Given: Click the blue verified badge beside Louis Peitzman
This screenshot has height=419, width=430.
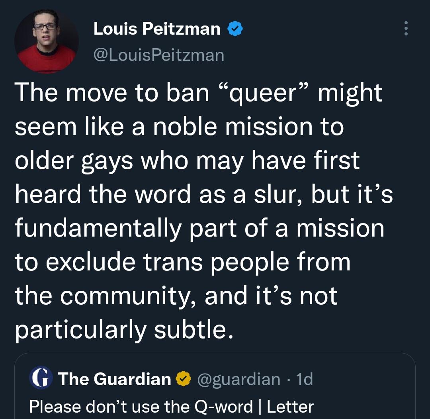Looking at the screenshot, I should pos(235,29).
